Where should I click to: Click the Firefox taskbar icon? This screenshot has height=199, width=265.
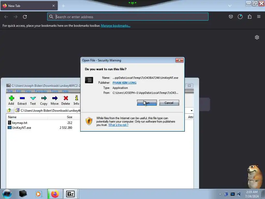pos(55,194)
